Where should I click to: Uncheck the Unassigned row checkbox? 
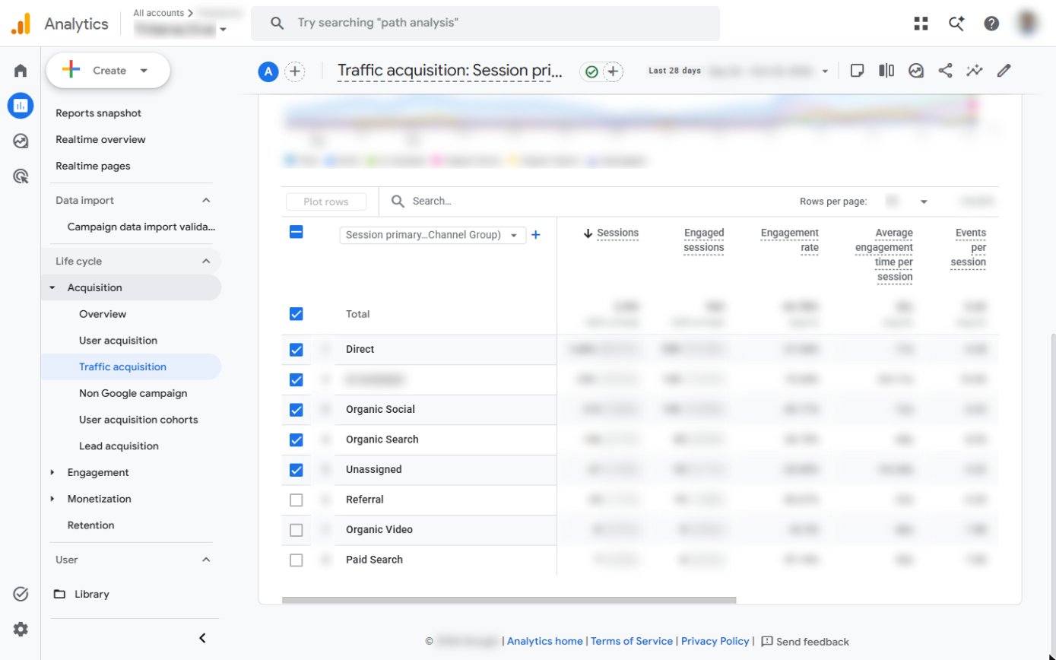[297, 470]
